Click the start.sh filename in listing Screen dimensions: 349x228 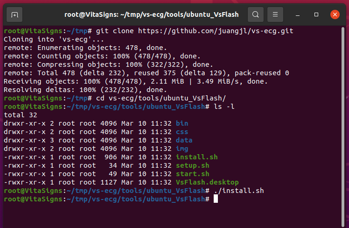(x=192, y=174)
